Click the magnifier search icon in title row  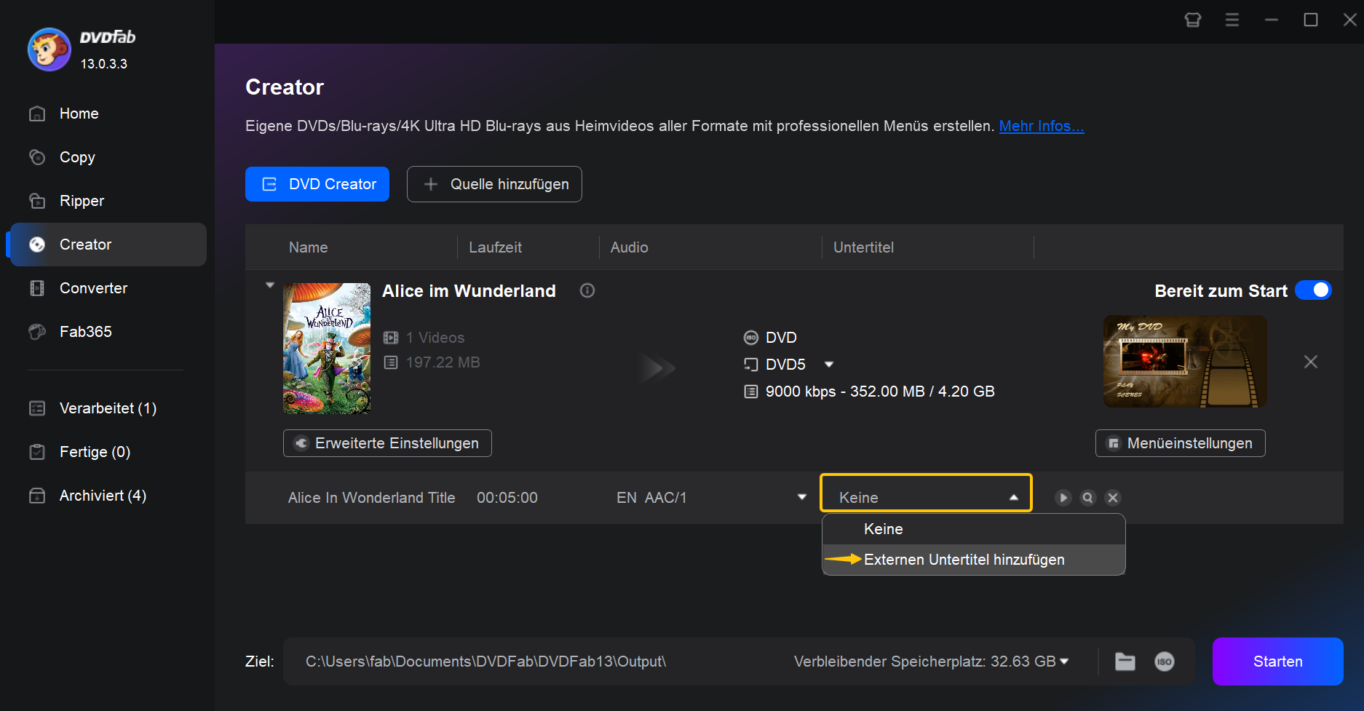[x=1088, y=498]
